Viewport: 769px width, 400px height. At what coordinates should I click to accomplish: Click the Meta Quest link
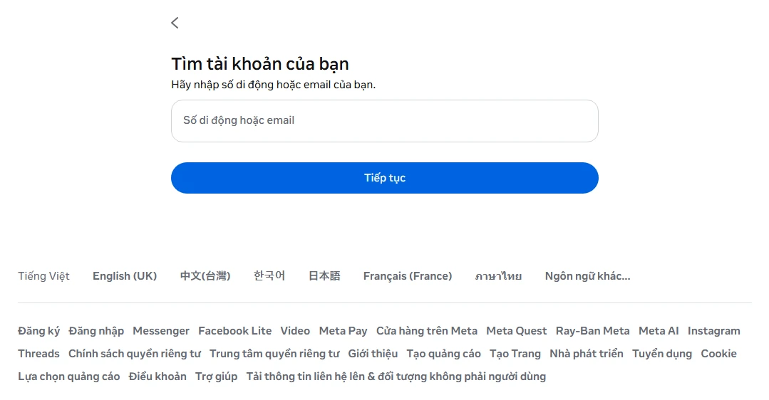[517, 331]
